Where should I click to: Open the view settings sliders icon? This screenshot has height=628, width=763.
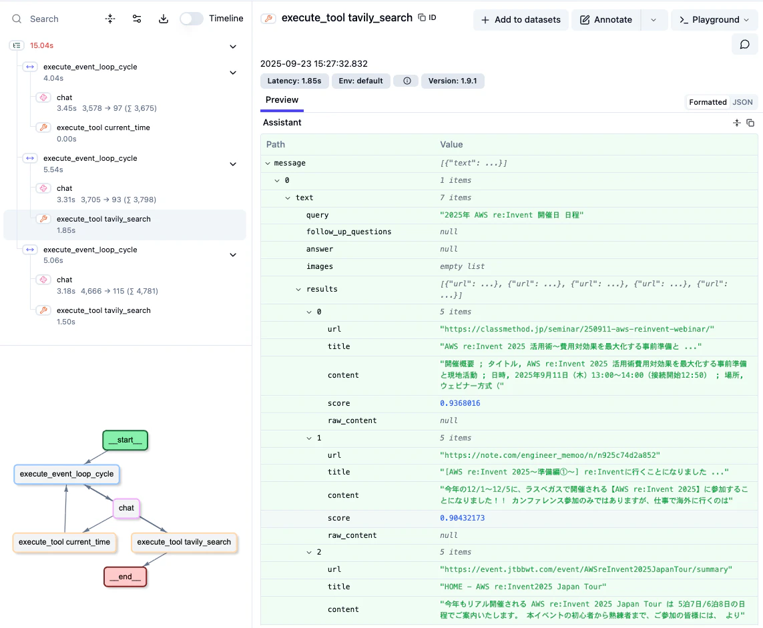(x=137, y=19)
